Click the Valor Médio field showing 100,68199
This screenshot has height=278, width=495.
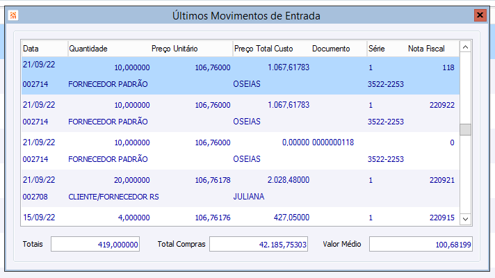(421, 244)
